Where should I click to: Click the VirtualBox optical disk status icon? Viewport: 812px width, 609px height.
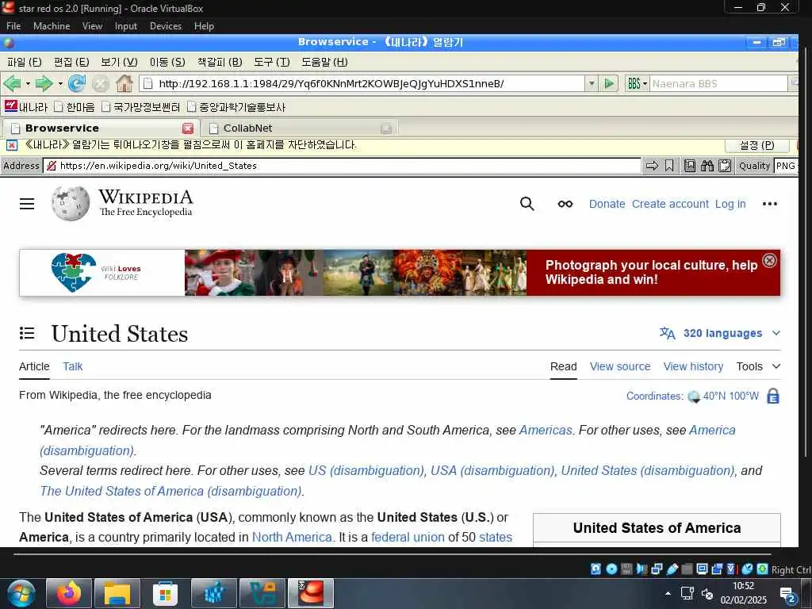pyautogui.click(x=611, y=569)
